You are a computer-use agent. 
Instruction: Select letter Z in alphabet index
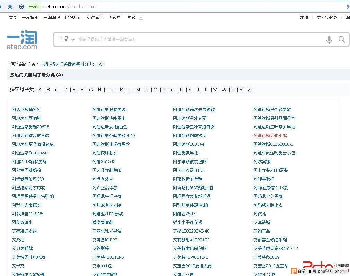(x=249, y=90)
